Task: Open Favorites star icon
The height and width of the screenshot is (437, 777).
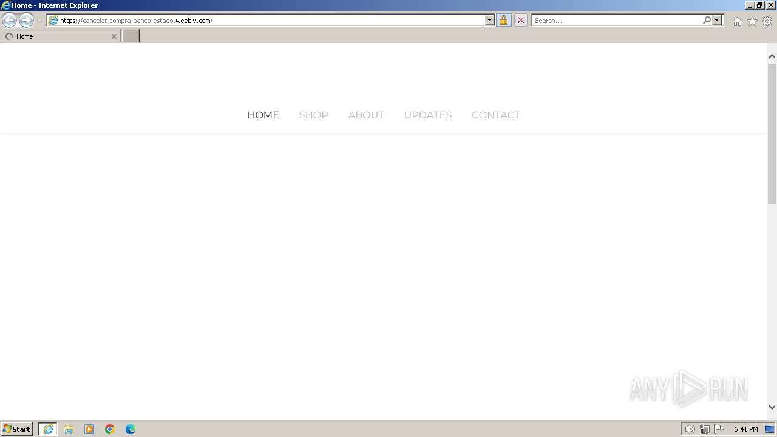Action: [752, 21]
